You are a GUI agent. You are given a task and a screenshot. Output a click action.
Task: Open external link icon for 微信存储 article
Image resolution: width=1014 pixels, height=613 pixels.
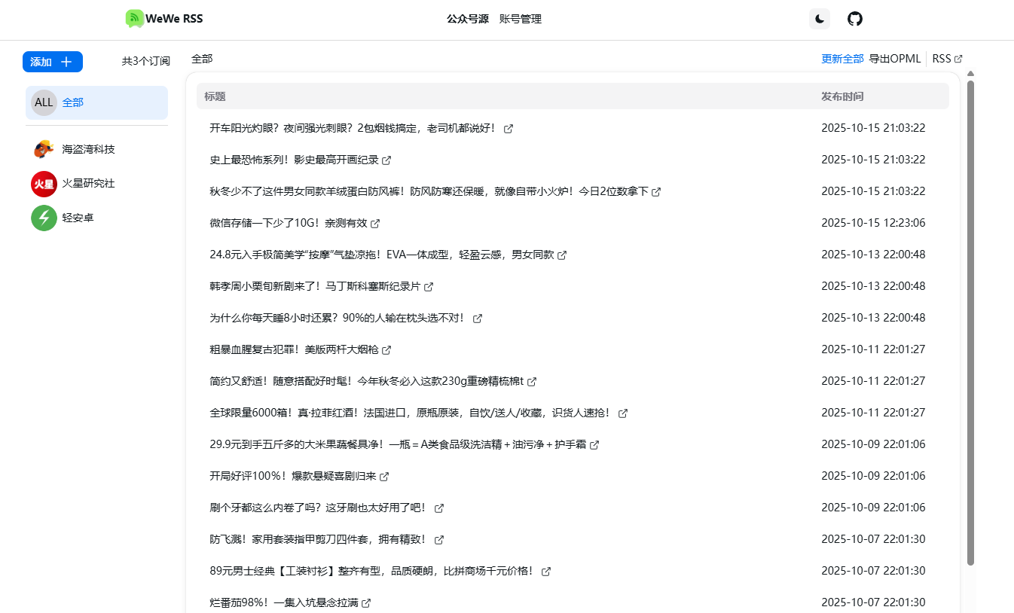[375, 224]
